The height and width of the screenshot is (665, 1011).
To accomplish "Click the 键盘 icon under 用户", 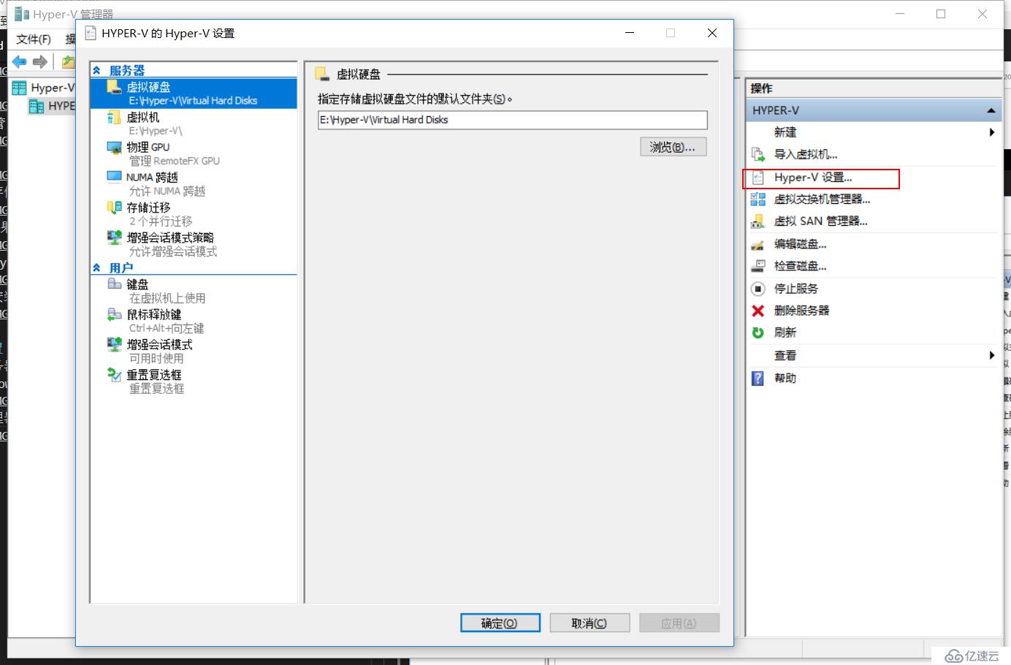I will coord(114,284).
